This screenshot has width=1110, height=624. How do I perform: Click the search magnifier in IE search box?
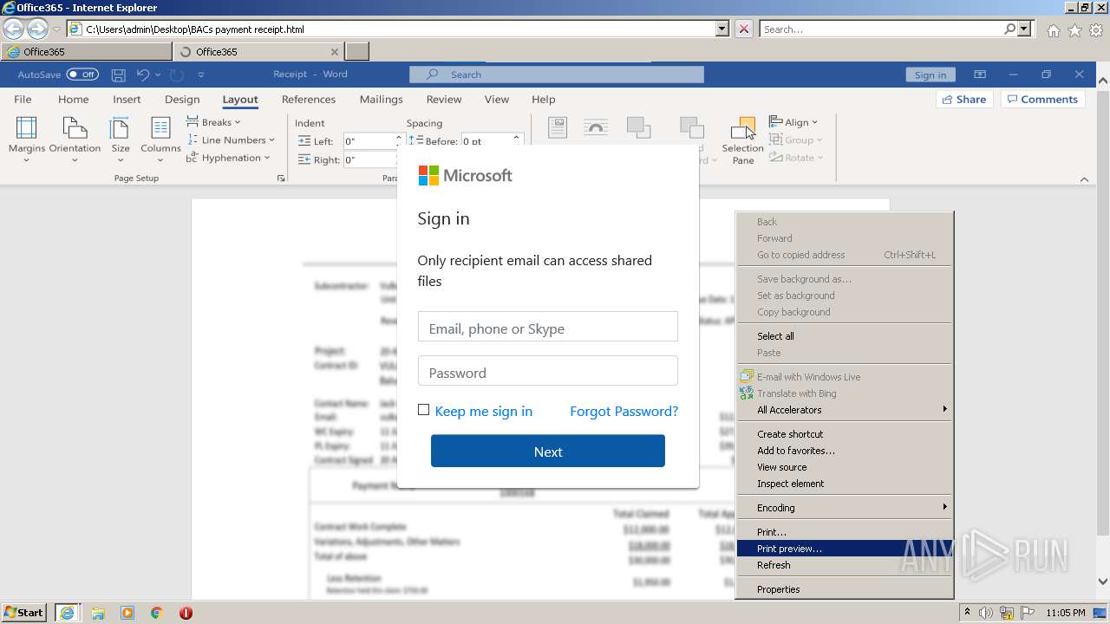(x=1009, y=29)
